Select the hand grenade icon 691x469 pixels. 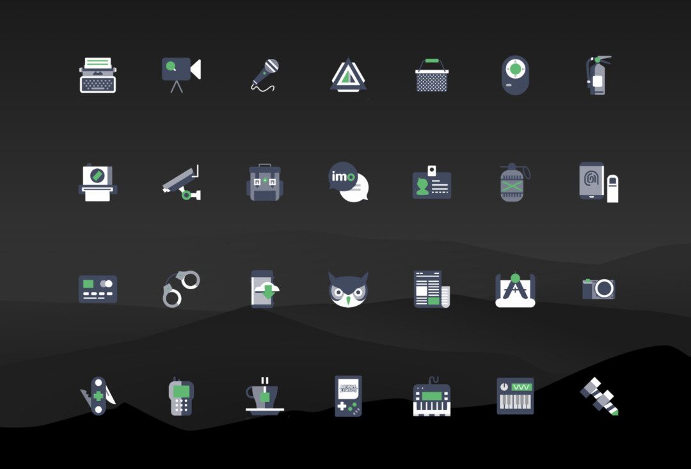point(515,182)
